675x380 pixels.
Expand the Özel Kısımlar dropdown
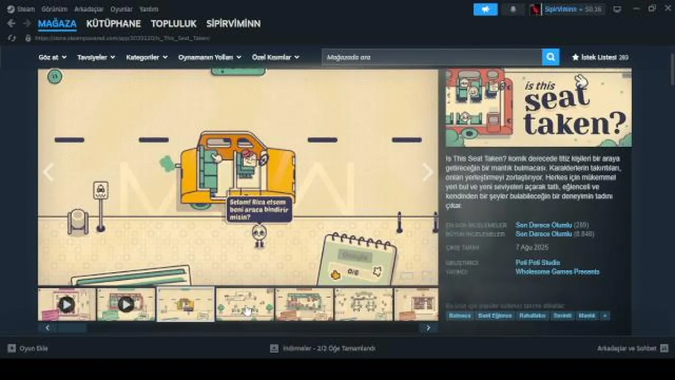click(275, 57)
